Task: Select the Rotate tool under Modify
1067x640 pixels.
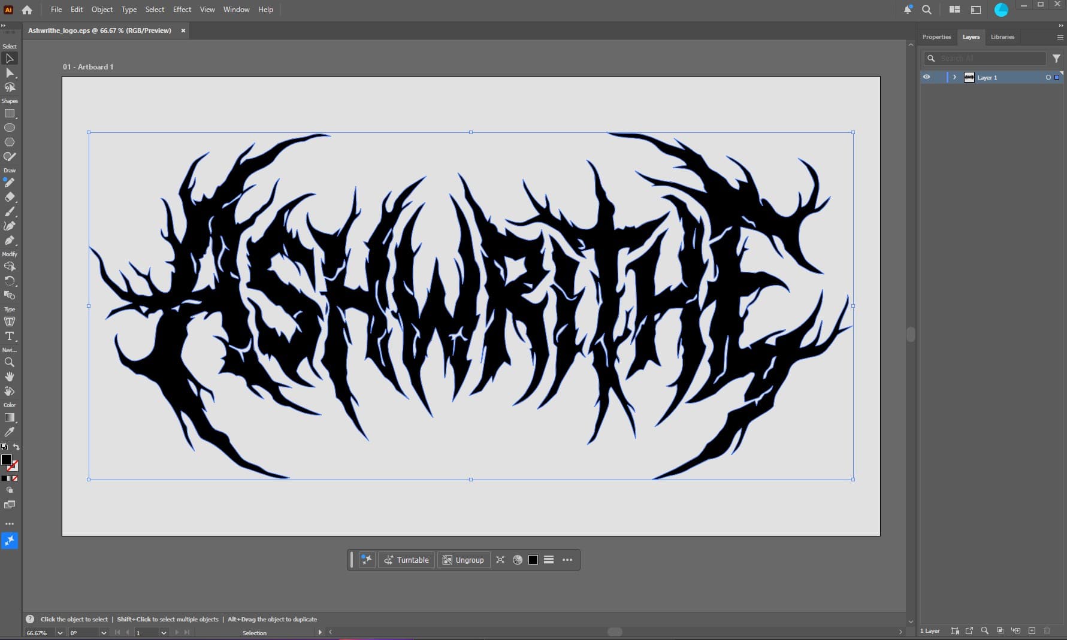Action: pyautogui.click(x=10, y=281)
